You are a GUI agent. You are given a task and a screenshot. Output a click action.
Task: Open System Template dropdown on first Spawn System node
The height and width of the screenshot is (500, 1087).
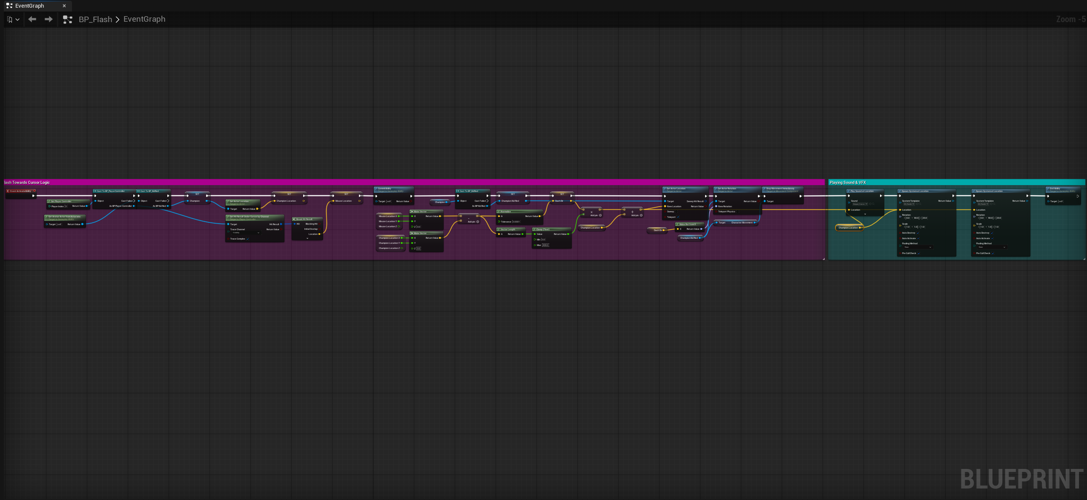click(x=909, y=204)
